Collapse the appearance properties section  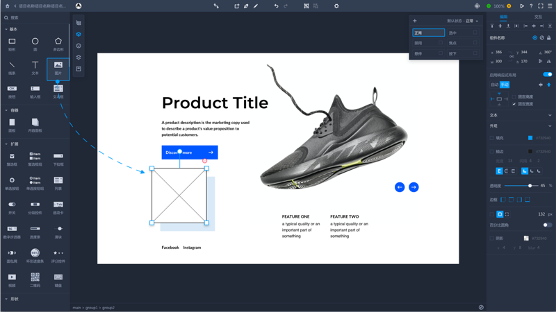tap(550, 126)
